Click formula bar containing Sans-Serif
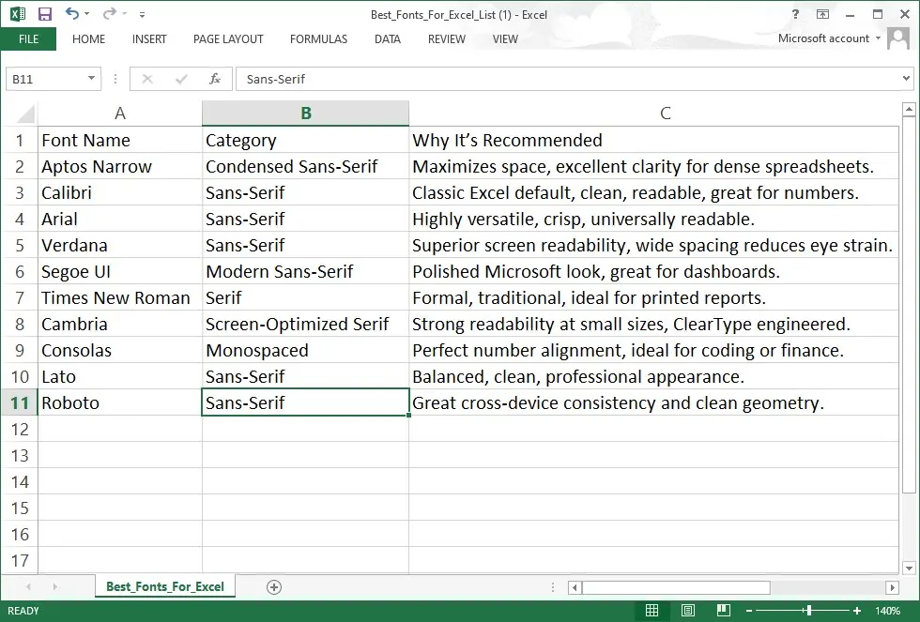The height and width of the screenshot is (622, 920). pyautogui.click(x=566, y=79)
